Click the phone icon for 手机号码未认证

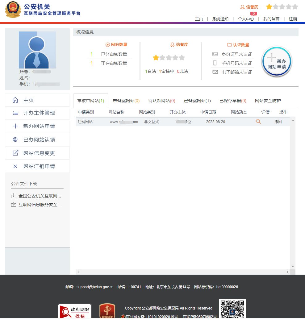(x=215, y=63)
